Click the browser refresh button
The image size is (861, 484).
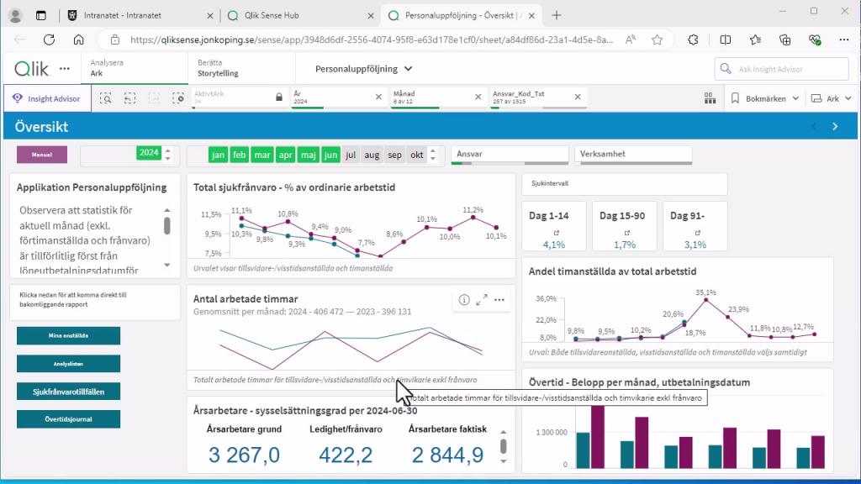49,39
